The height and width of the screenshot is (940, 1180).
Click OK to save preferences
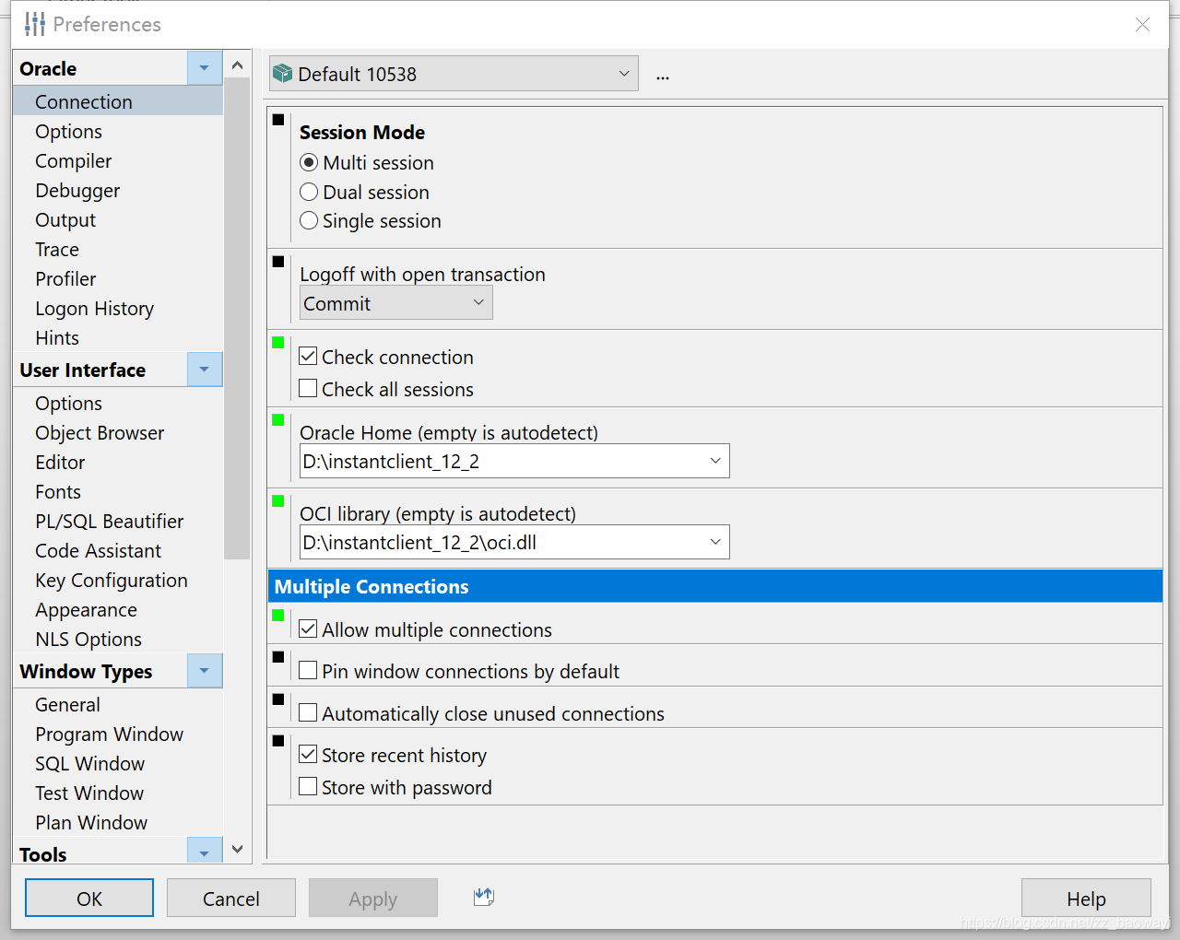pos(89,898)
